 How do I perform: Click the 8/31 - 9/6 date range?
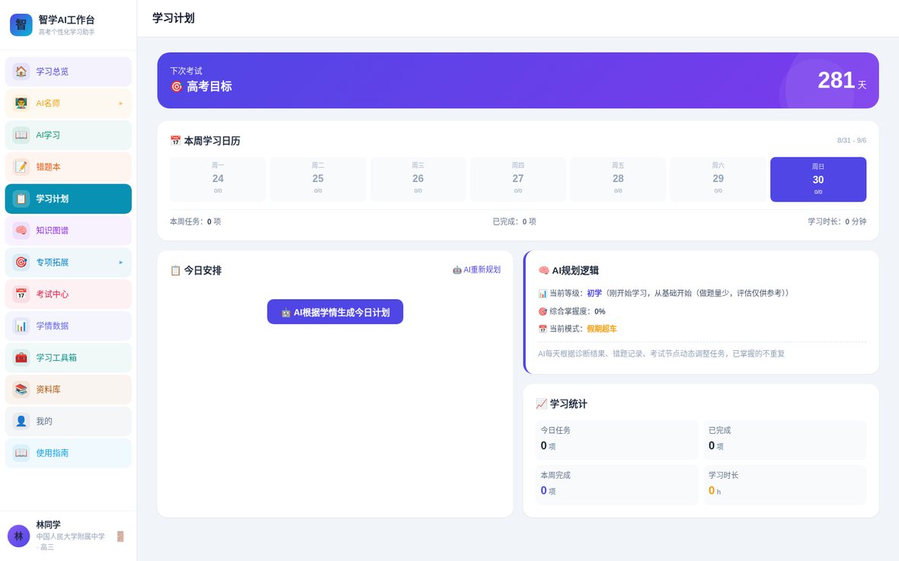click(x=852, y=140)
